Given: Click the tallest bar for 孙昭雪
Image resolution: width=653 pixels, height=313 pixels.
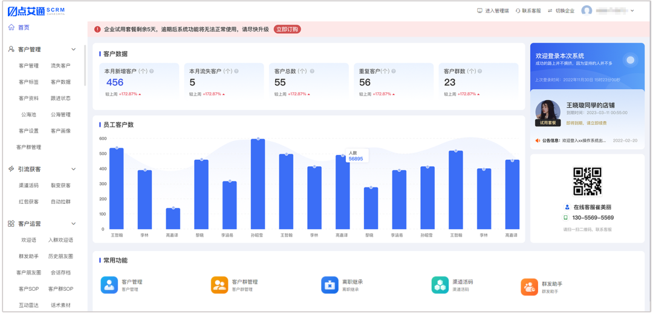Looking at the screenshot, I should (x=258, y=184).
